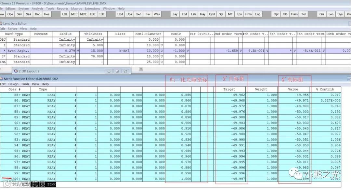Open the Macros menu

coord(77,8)
